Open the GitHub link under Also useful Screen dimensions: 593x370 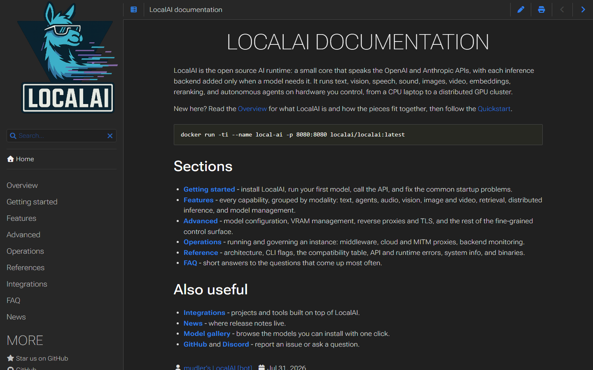[x=195, y=344]
